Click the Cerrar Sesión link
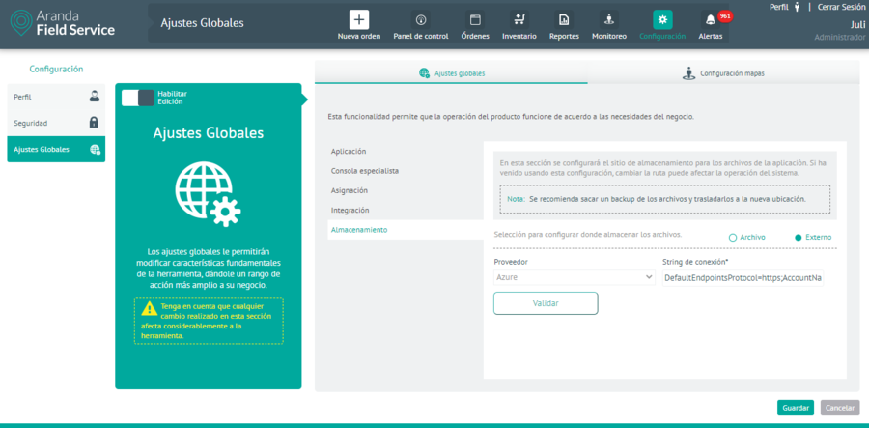Viewport: 869px width, 428px height. click(x=841, y=7)
